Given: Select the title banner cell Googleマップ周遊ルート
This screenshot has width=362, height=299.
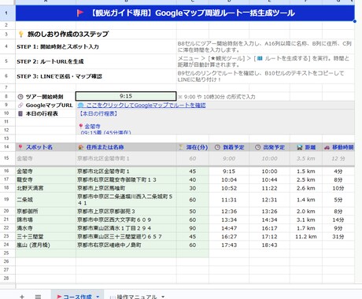Looking at the screenshot, I should [185, 13].
